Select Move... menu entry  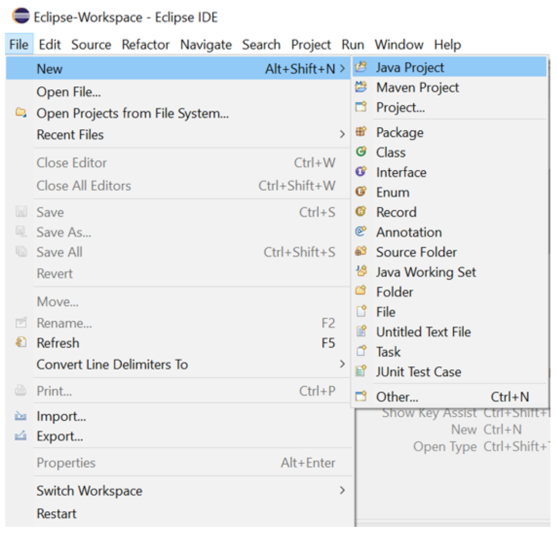coord(178,301)
